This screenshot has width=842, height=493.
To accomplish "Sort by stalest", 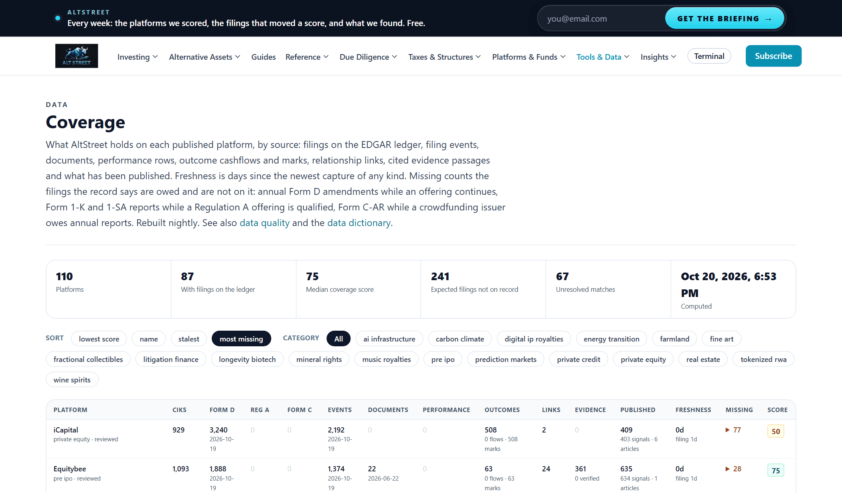I will coord(188,339).
